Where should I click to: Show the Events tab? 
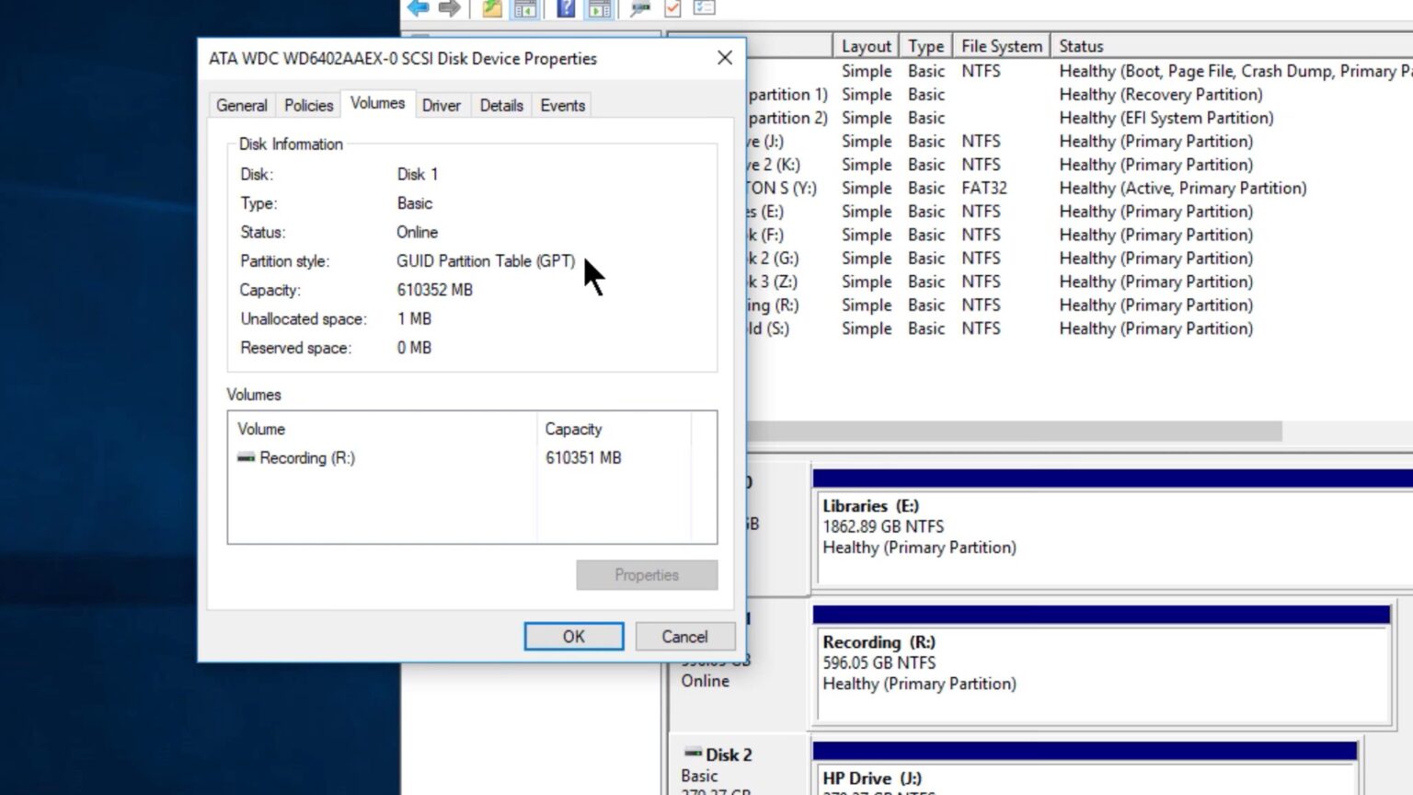563,105
